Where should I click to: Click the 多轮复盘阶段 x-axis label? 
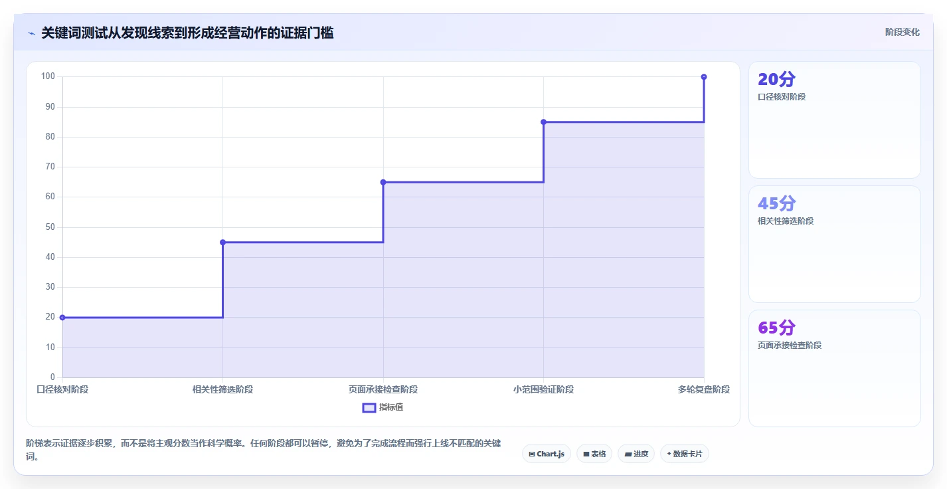point(704,389)
